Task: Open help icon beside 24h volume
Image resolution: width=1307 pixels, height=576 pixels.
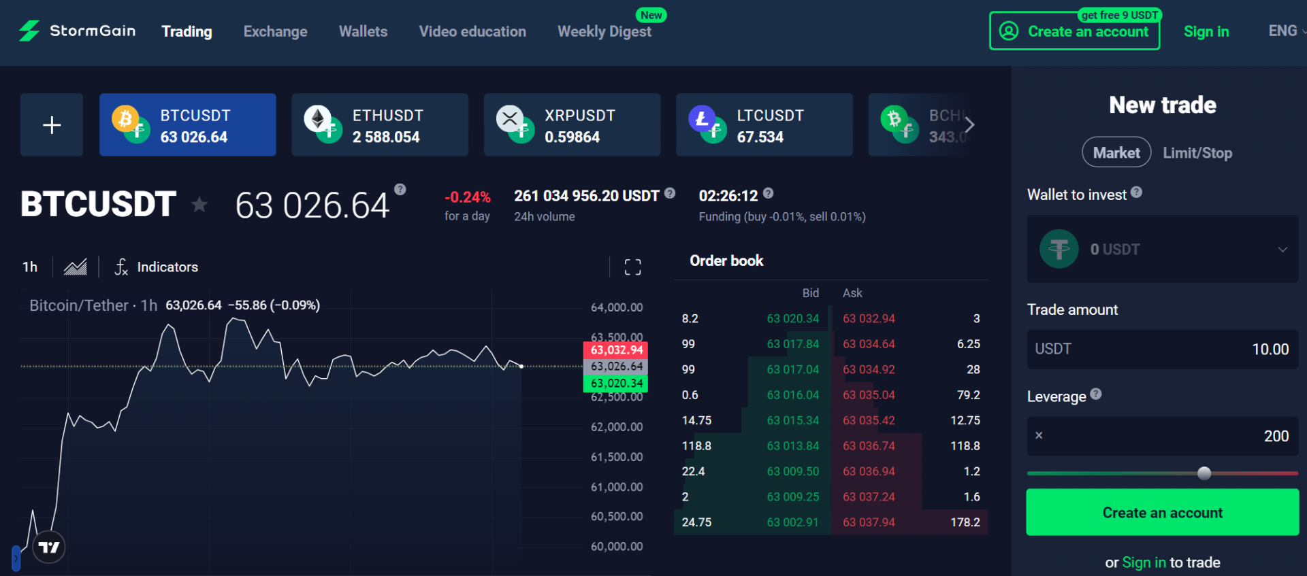Action: [x=670, y=193]
